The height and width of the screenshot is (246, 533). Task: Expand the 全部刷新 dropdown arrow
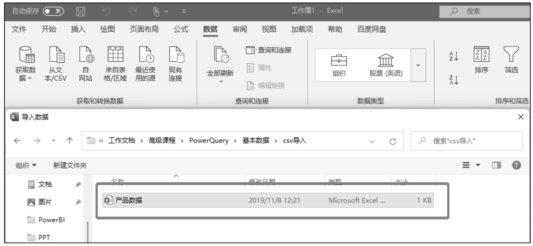(221, 82)
